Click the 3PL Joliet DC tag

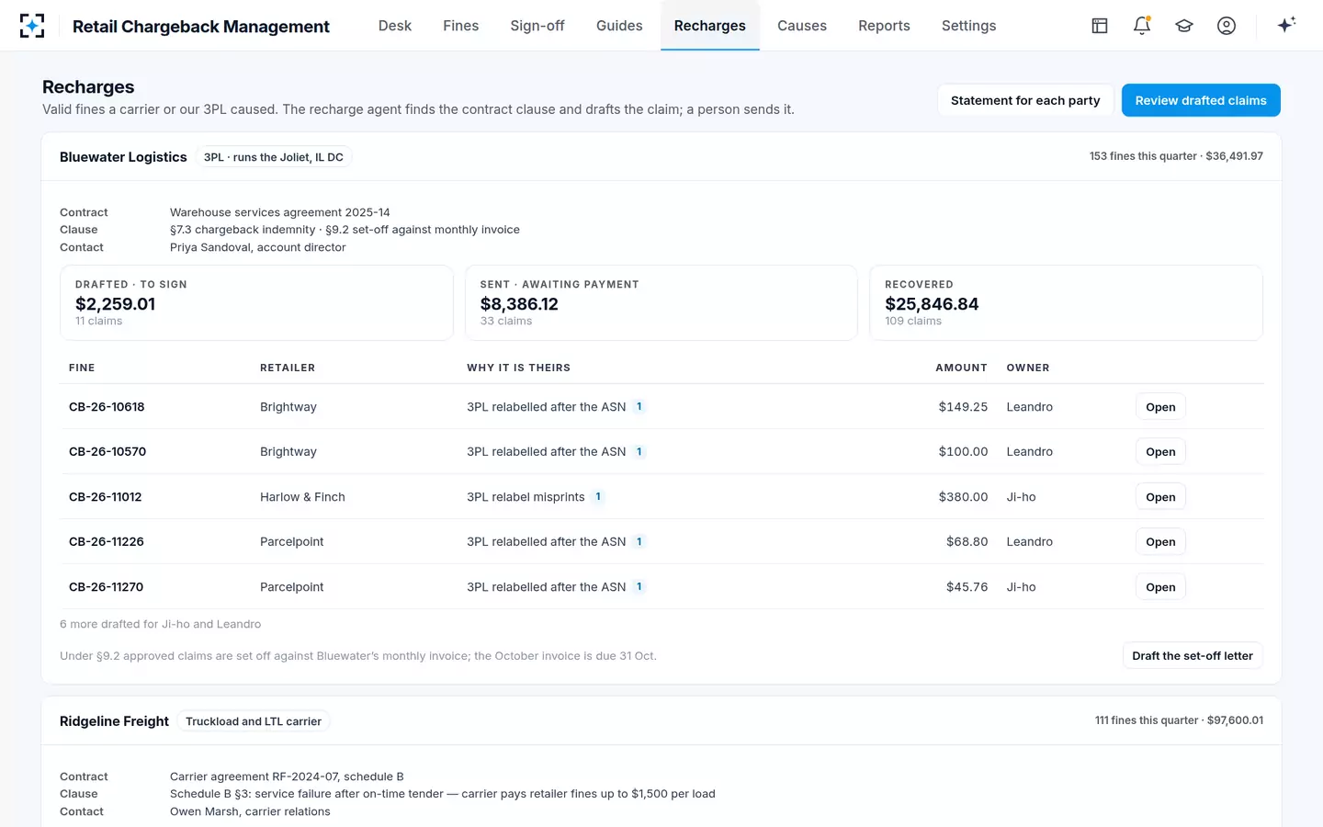[274, 157]
